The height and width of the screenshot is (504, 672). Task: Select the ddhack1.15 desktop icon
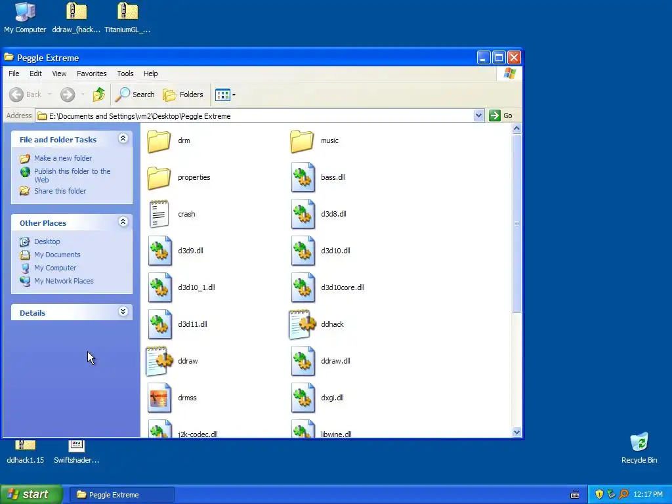(26, 451)
